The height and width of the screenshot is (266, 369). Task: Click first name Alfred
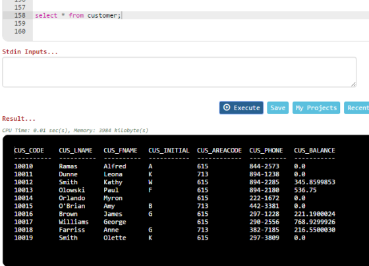click(x=115, y=166)
